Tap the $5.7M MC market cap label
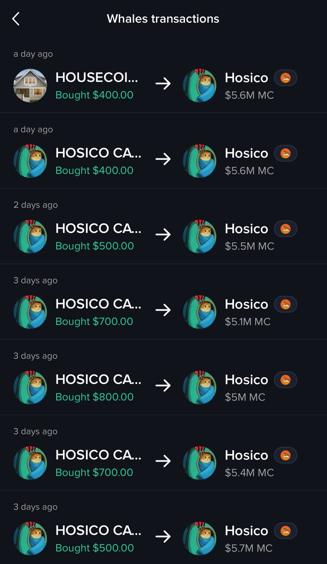This screenshot has width=327, height=564. (249, 548)
